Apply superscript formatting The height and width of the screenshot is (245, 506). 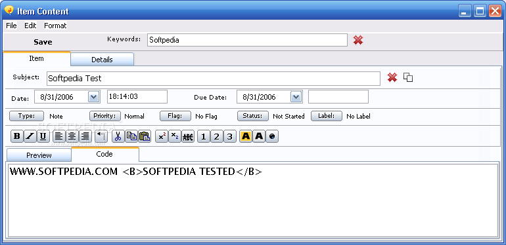pos(162,136)
